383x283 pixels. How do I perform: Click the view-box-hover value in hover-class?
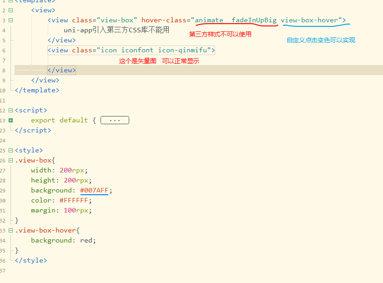[x=309, y=20]
